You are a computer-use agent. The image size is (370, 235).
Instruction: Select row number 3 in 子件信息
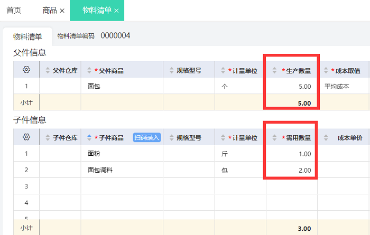[x=26, y=186]
